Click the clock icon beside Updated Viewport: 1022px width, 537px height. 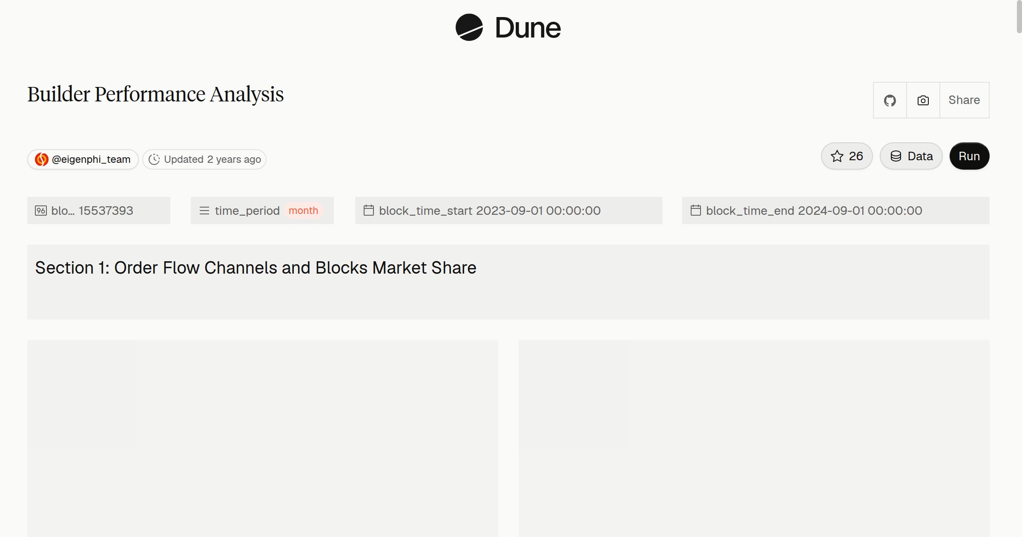154,159
